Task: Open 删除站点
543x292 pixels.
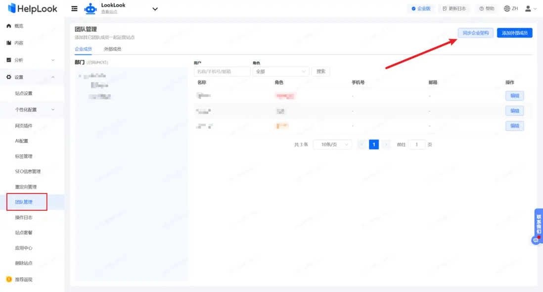Action: tap(24, 263)
